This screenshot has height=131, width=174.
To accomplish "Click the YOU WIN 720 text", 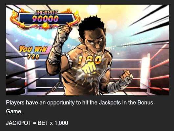I will (x=33, y=52).
